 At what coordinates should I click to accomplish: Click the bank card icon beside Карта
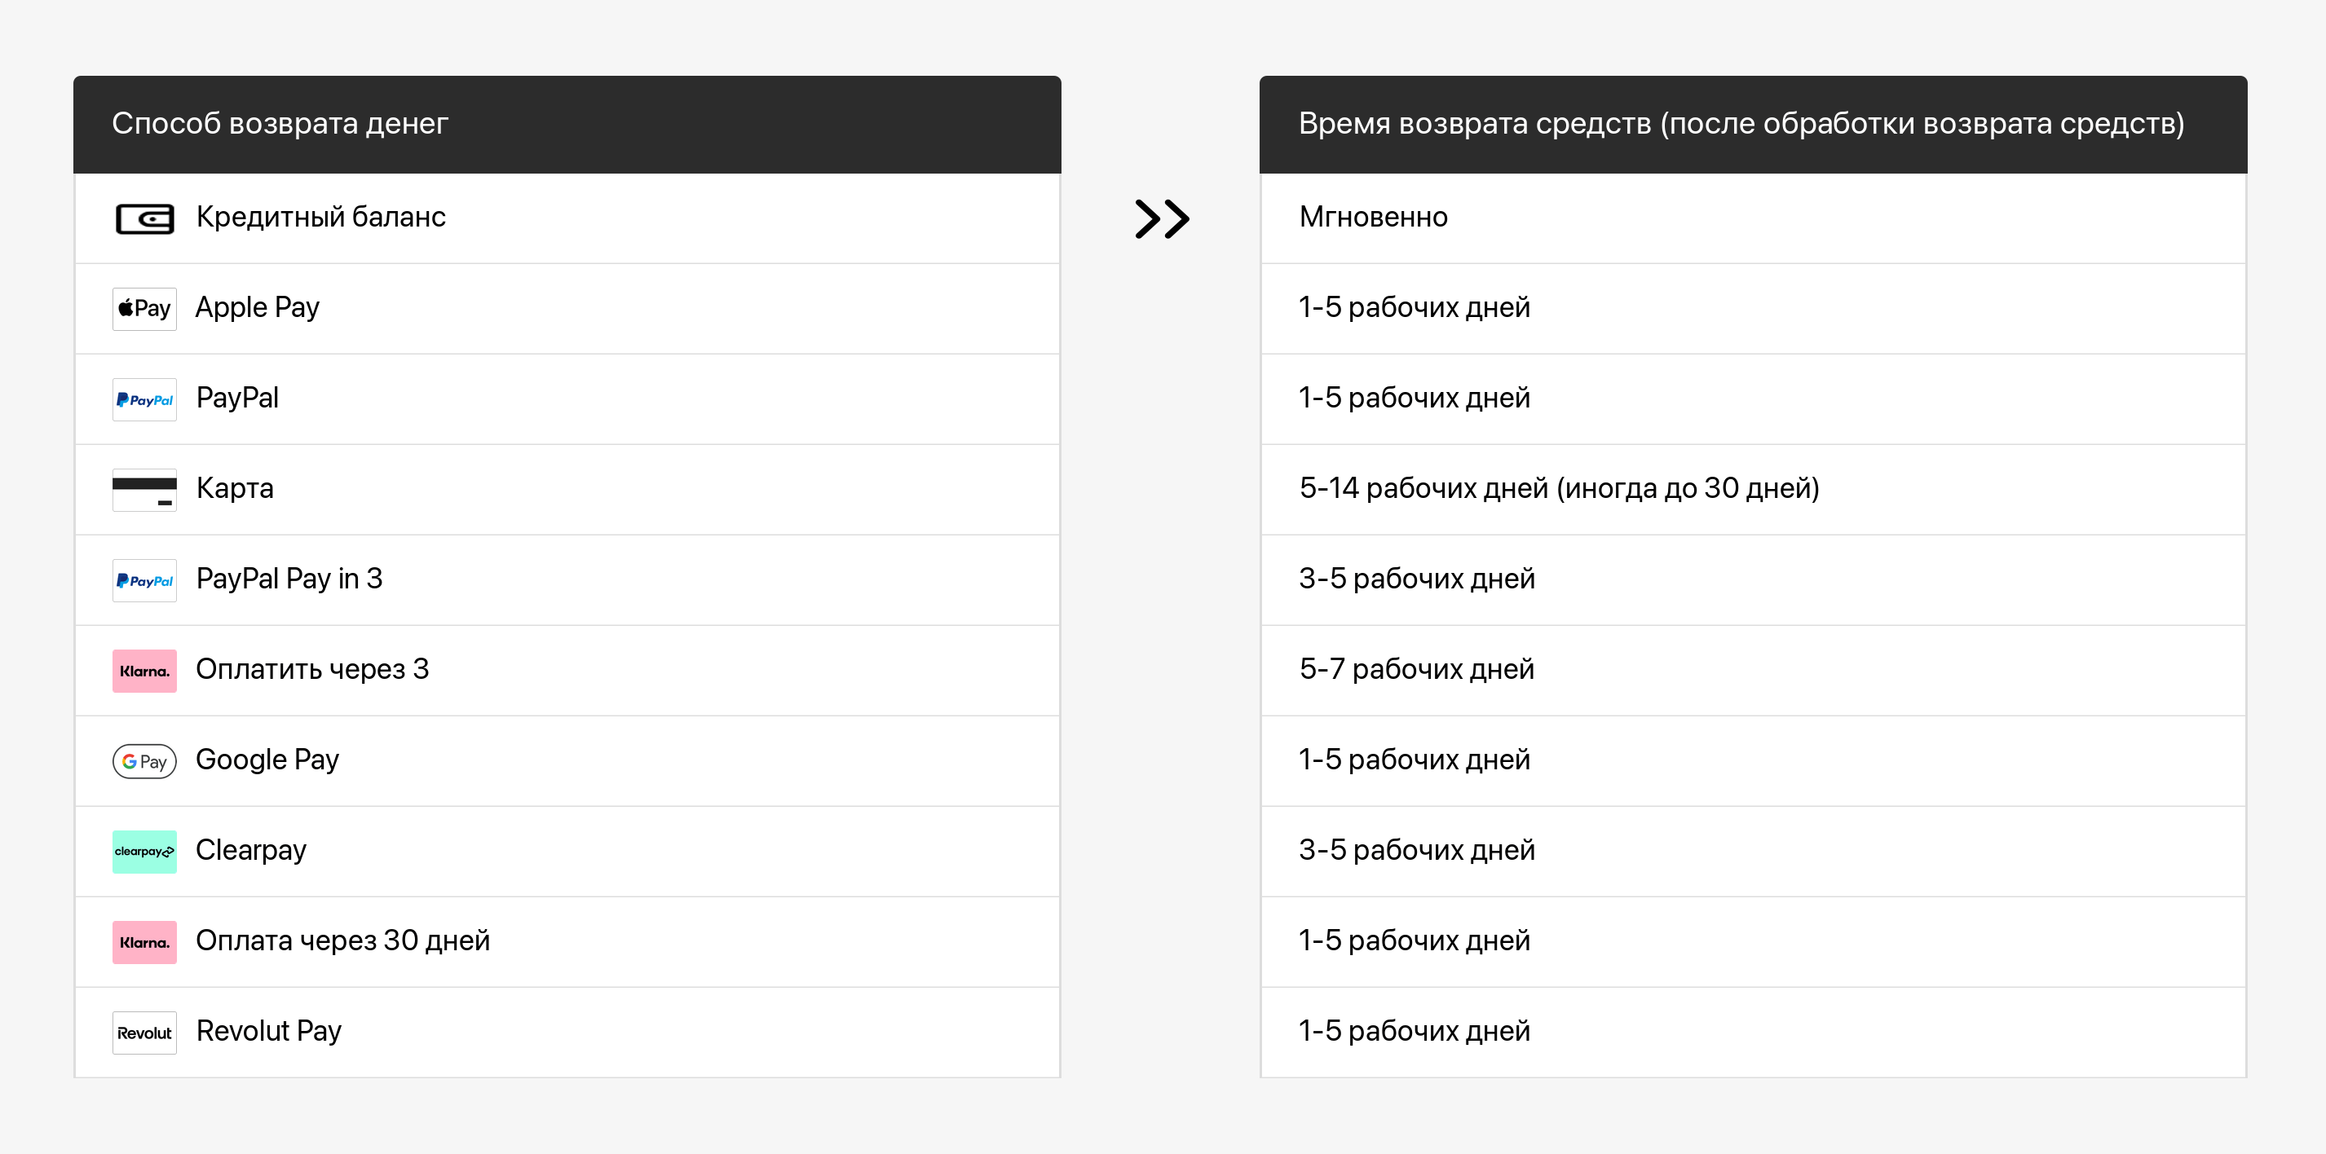coord(144,489)
